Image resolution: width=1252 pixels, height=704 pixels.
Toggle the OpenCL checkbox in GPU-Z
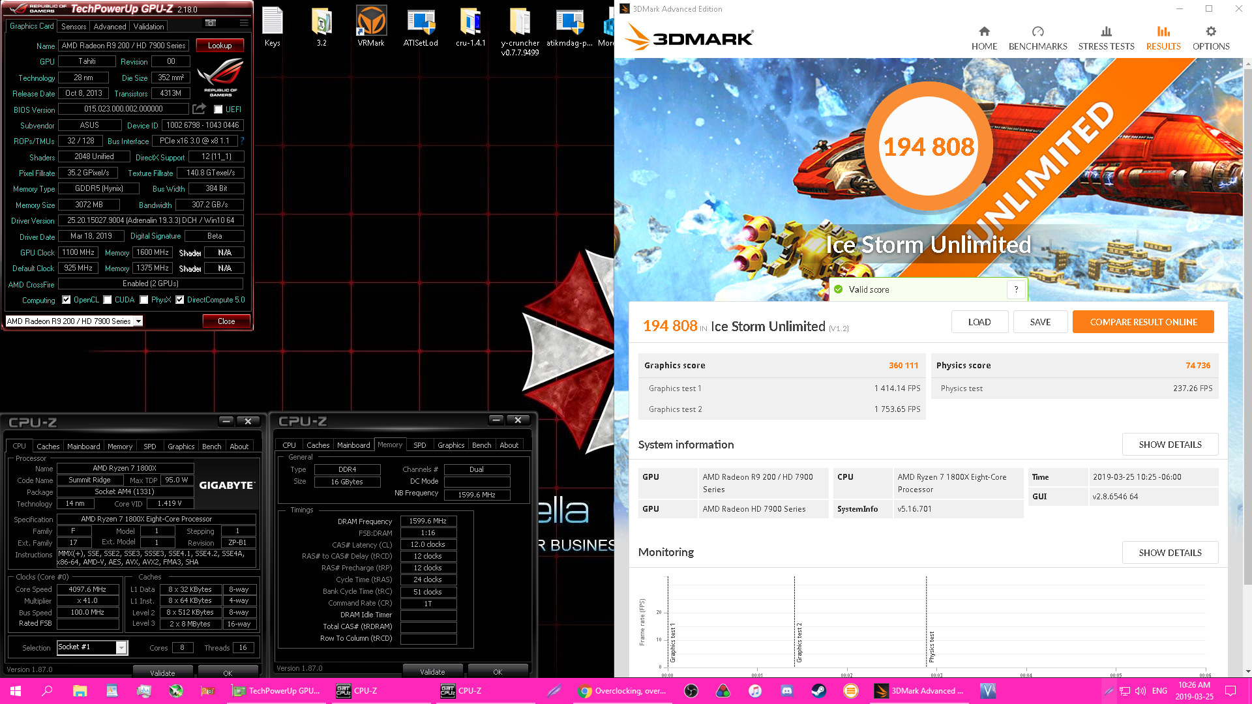point(66,300)
